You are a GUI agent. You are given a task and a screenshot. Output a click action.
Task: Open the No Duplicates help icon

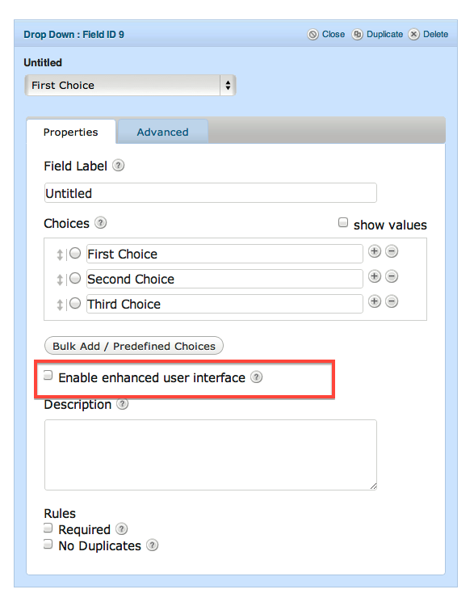(x=153, y=545)
